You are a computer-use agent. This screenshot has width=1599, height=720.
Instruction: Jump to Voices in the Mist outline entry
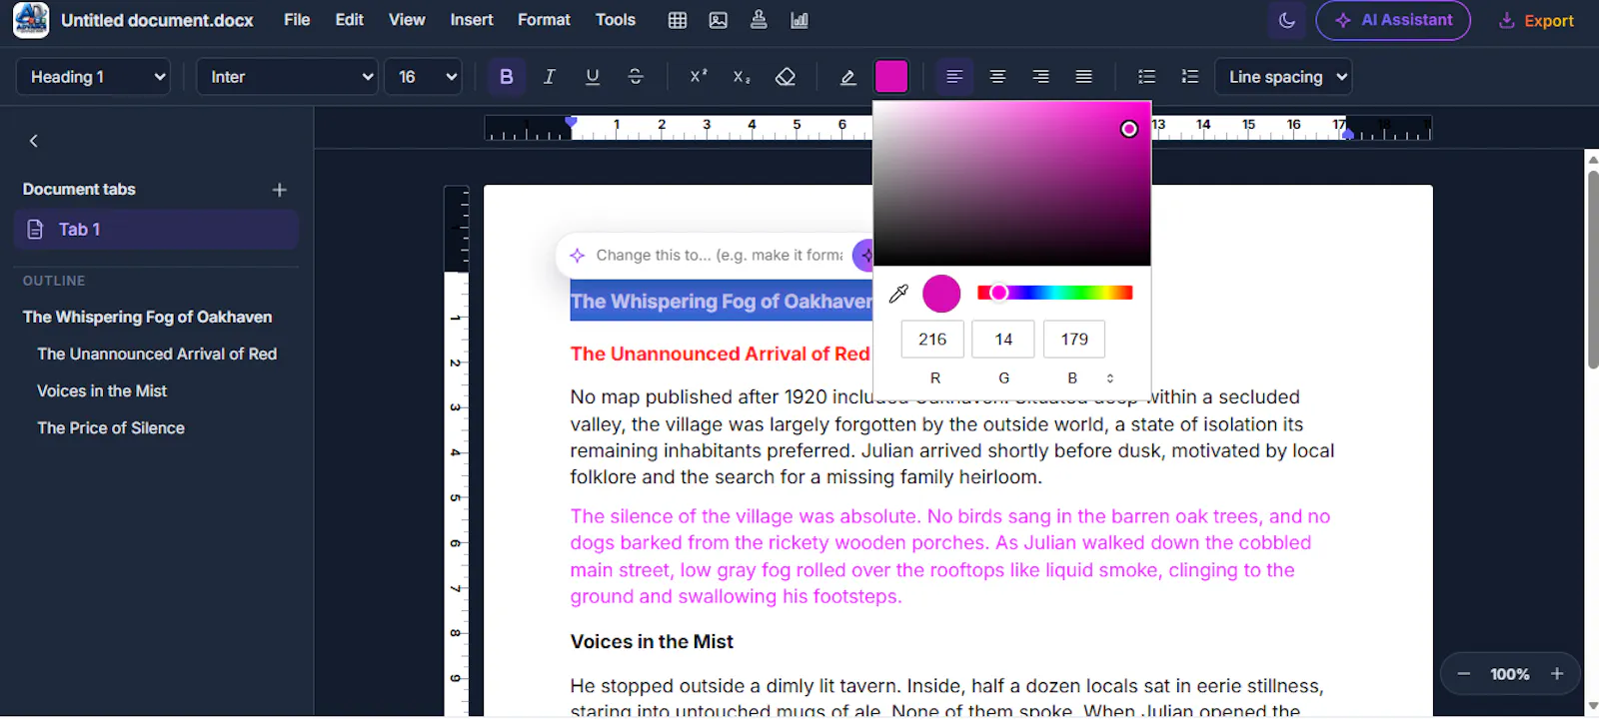[x=102, y=390]
